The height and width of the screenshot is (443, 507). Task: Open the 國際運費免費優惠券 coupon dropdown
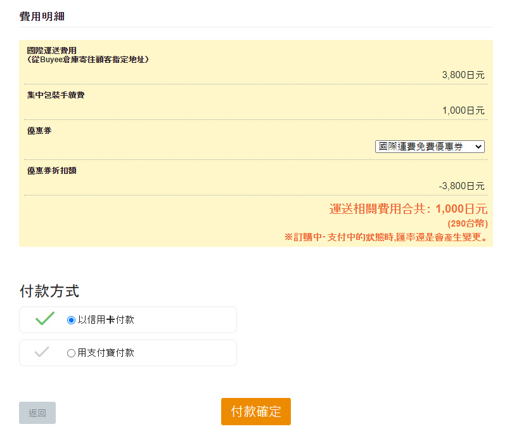(430, 147)
